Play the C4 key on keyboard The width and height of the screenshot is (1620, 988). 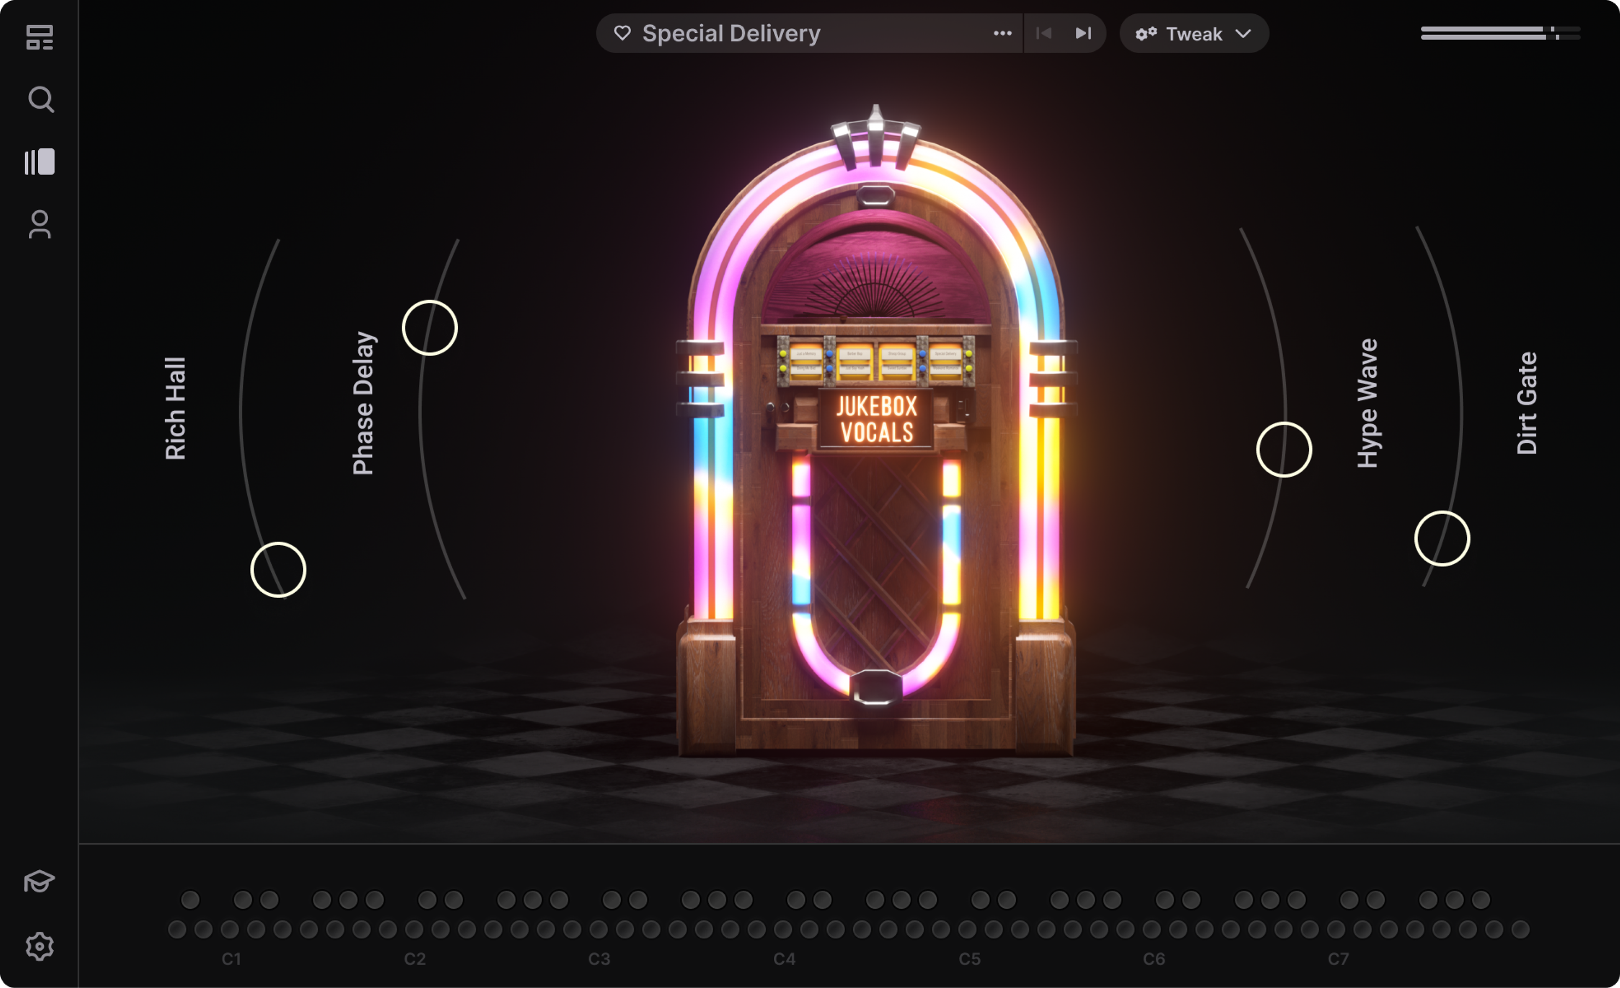click(783, 929)
